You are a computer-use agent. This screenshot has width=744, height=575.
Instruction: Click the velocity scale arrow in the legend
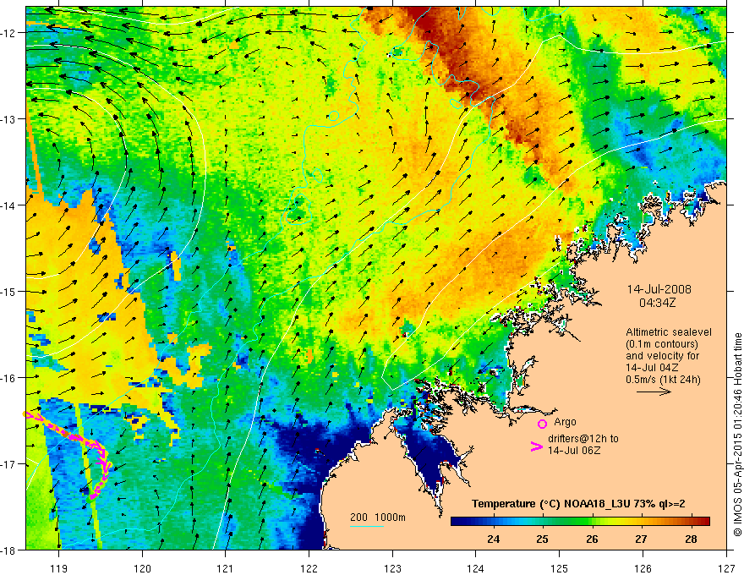tap(654, 392)
